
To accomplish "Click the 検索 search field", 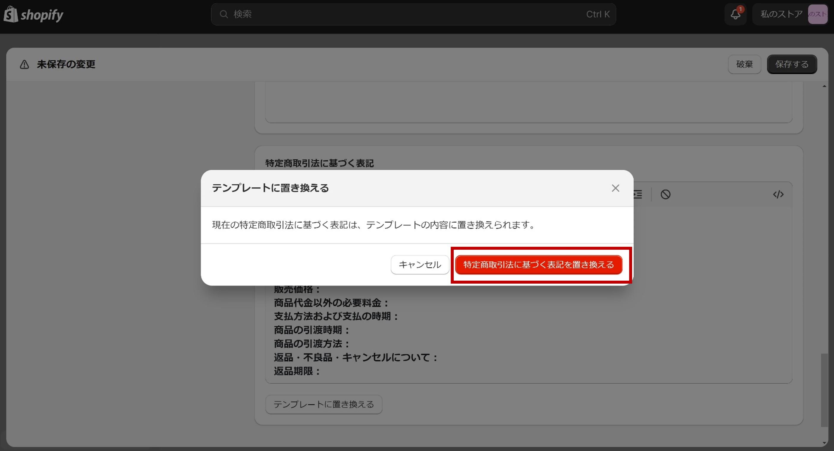I will coord(413,14).
